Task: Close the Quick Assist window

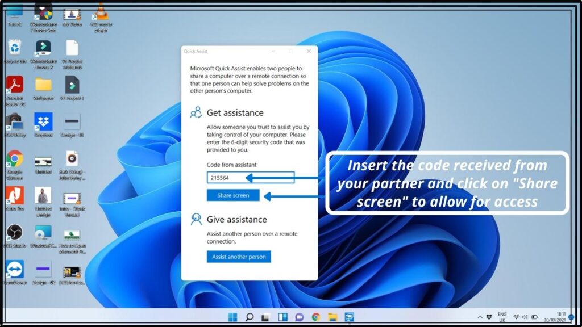Action: 309,51
